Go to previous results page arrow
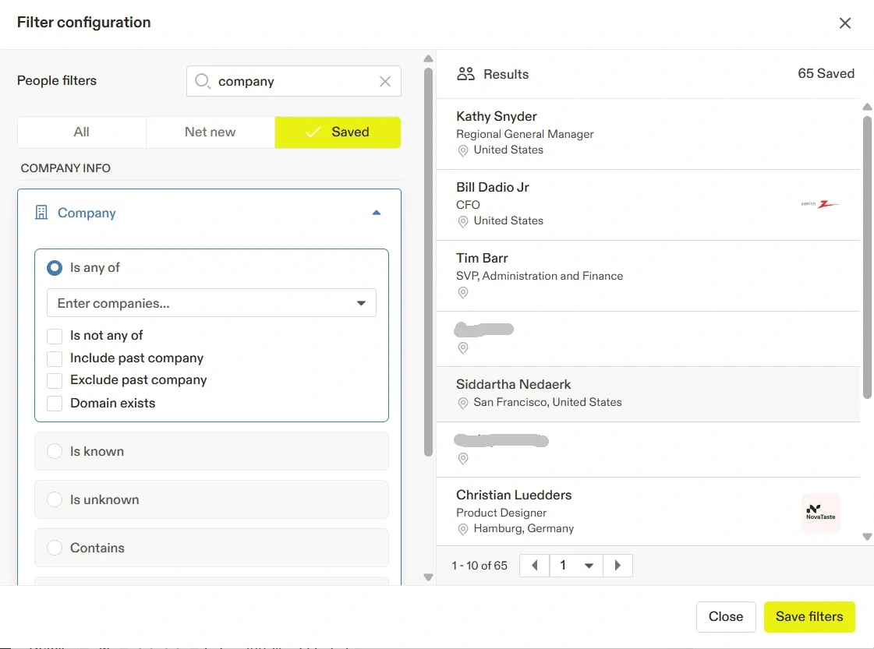Screen dimensions: 874x649 coord(535,566)
